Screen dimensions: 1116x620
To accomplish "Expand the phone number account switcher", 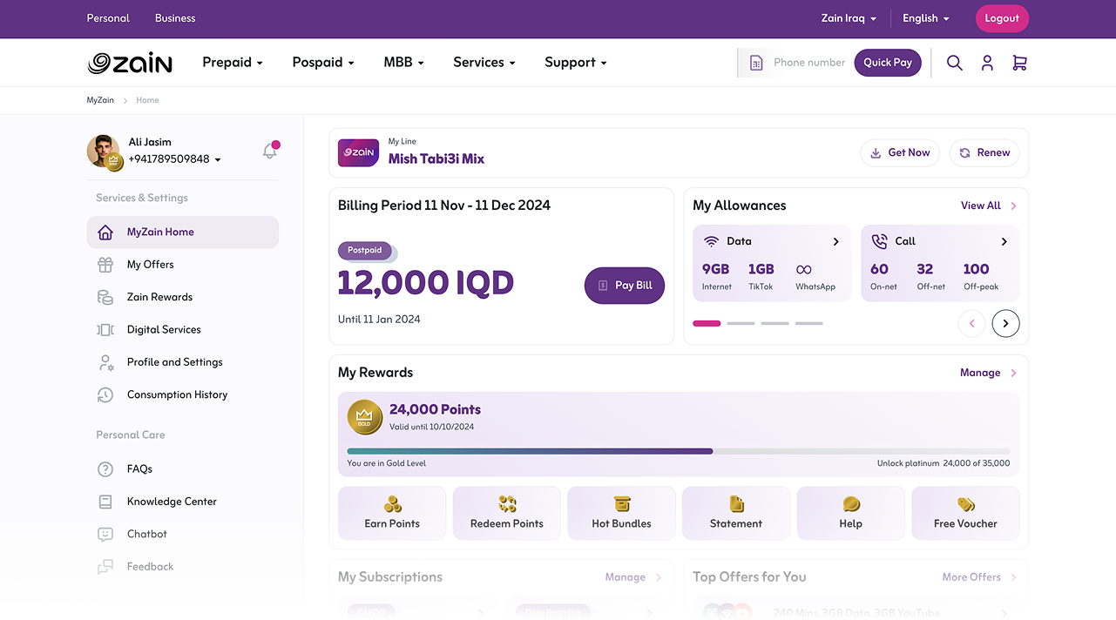I will pos(218,160).
